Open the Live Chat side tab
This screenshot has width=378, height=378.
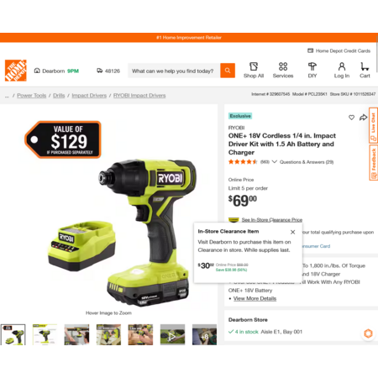coord(373,125)
